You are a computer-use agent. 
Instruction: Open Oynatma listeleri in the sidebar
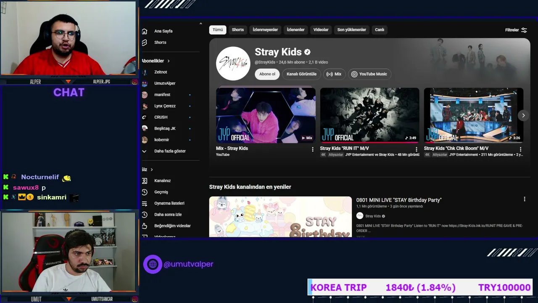tap(169, 203)
